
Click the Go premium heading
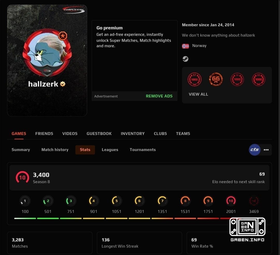pos(109,28)
